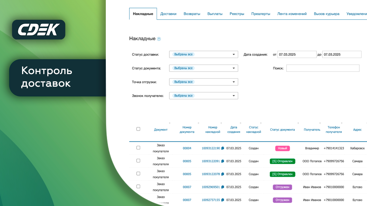Click the Поиск search input field
The image size is (367, 206).
pyautogui.click(x=323, y=68)
